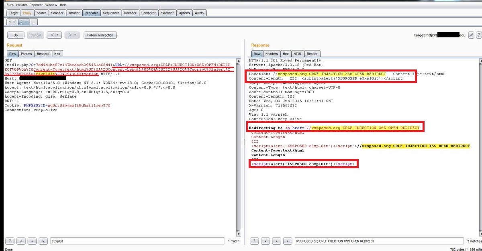
Task: Go to previous match in response search
Action: [266, 241]
